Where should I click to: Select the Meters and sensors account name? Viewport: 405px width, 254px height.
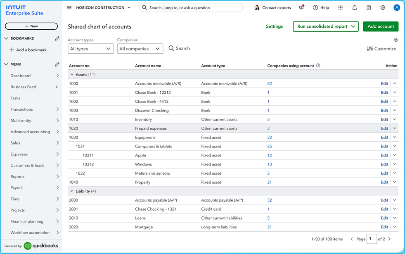(x=152, y=173)
